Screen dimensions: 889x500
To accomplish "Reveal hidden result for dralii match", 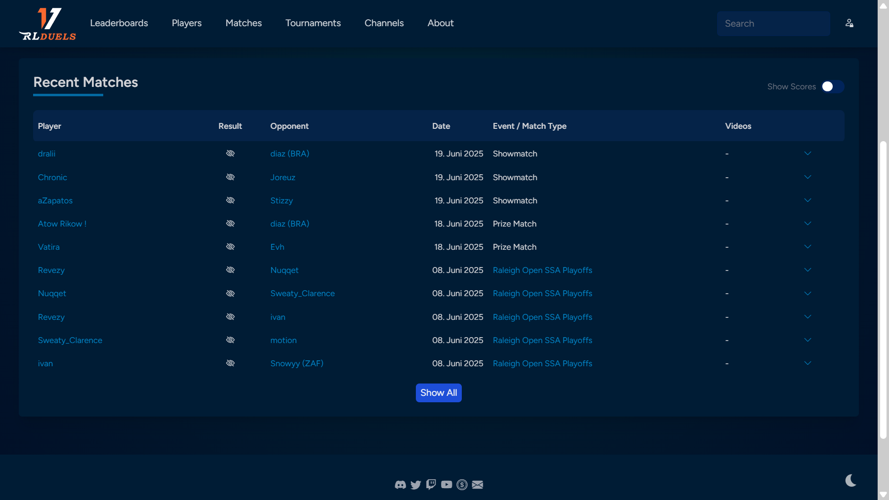I will [230, 154].
